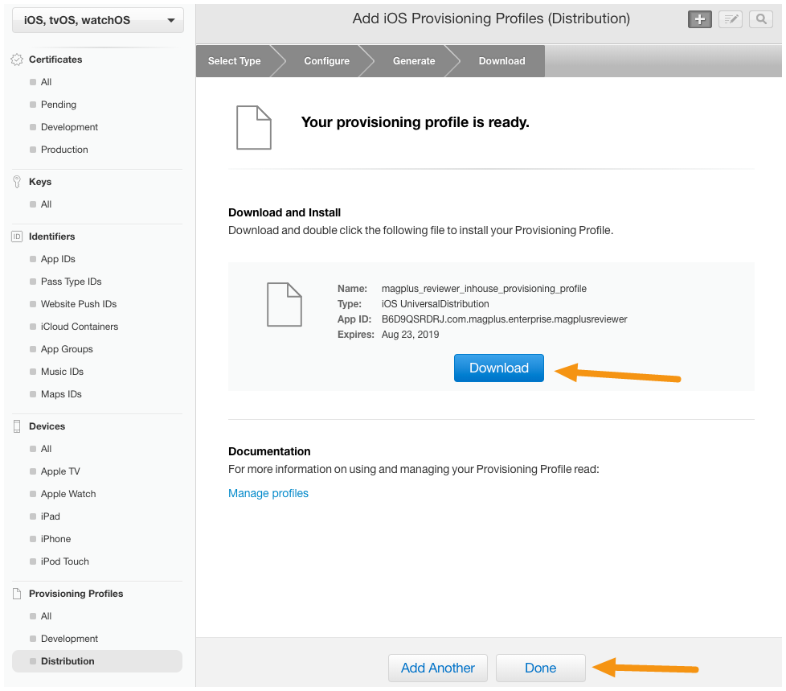Click the Certificates seal icon
The height and width of the screenshot is (691, 786).
tap(17, 60)
